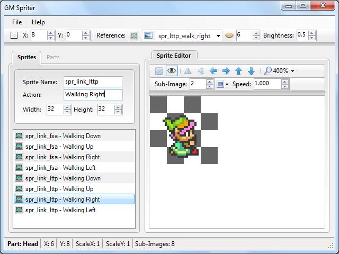
Task: Toggle the eye visibility button
Action: click(172, 71)
